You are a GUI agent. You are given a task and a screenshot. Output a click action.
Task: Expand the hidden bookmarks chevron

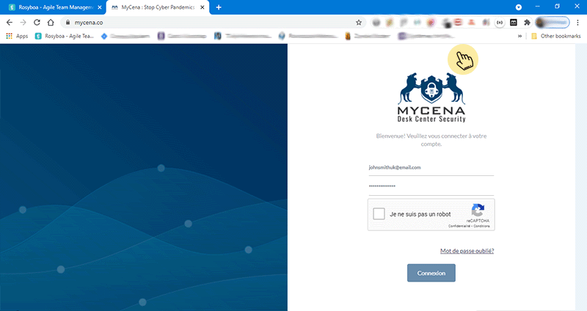pyautogui.click(x=520, y=35)
